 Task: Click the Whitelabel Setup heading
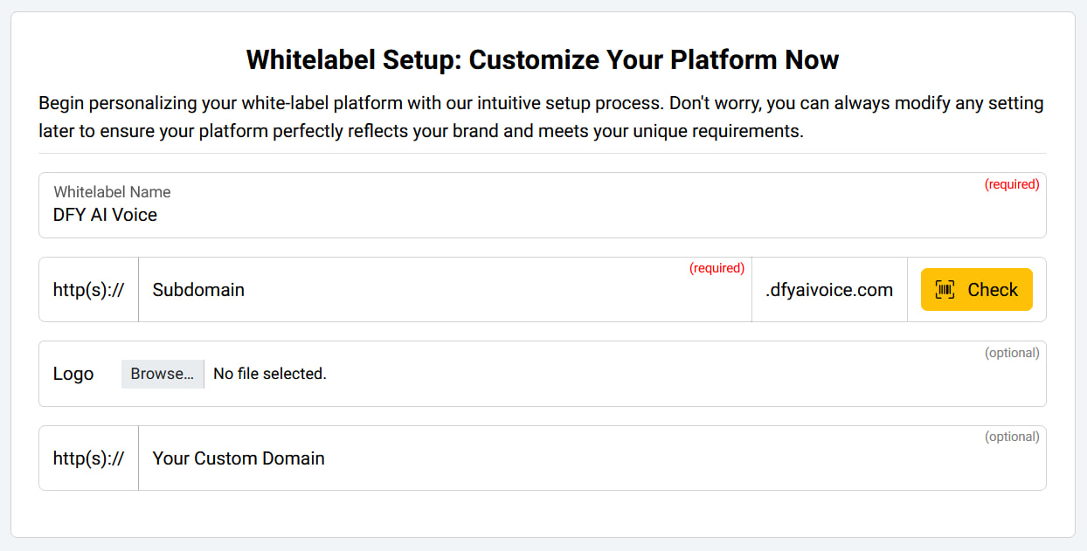pos(543,59)
